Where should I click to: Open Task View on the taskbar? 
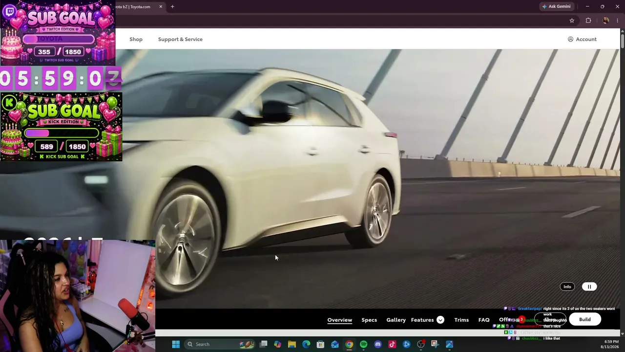point(264,344)
